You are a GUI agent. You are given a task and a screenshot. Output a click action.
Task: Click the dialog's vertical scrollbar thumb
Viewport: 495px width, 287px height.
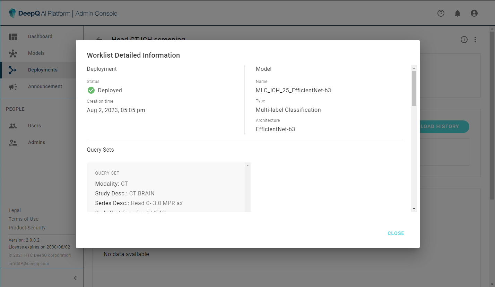pyautogui.click(x=414, y=88)
